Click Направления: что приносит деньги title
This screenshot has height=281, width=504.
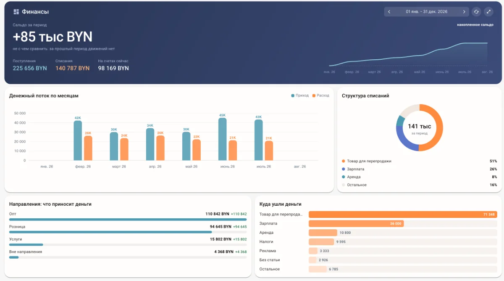pos(50,204)
